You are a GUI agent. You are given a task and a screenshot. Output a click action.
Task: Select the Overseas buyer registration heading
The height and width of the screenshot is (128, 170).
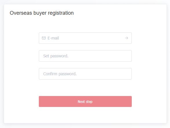[42, 13]
